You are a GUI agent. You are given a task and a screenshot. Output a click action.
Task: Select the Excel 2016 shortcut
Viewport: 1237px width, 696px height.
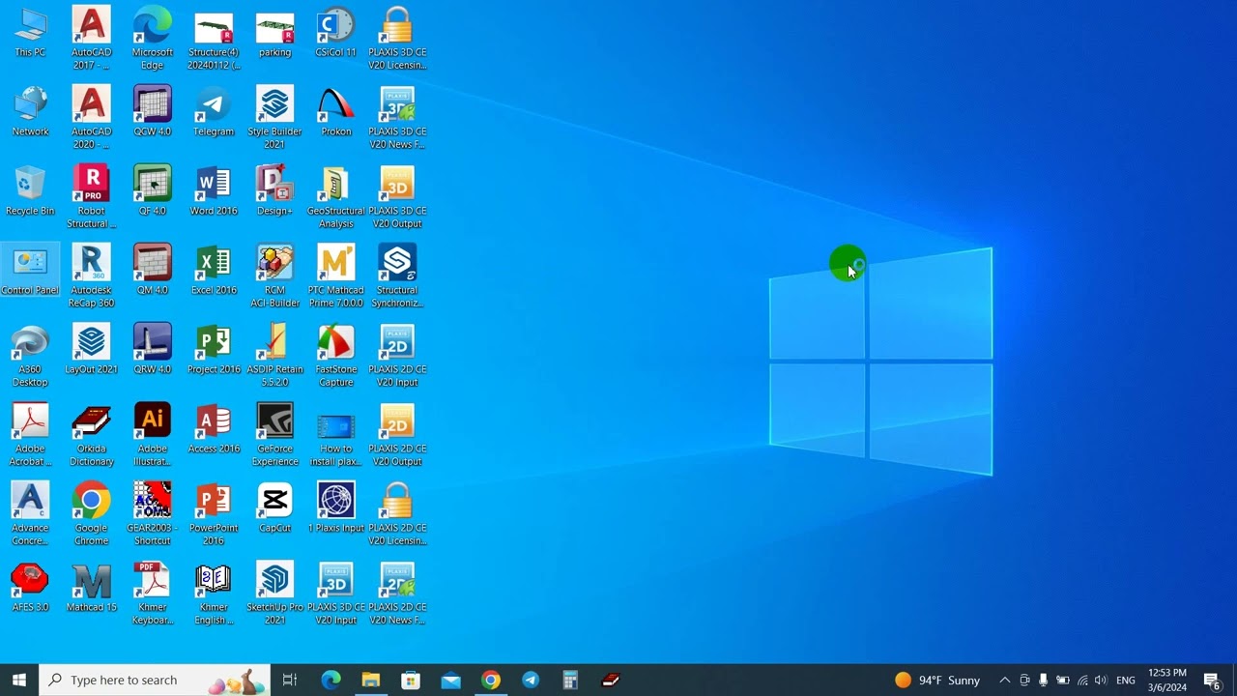tap(214, 271)
